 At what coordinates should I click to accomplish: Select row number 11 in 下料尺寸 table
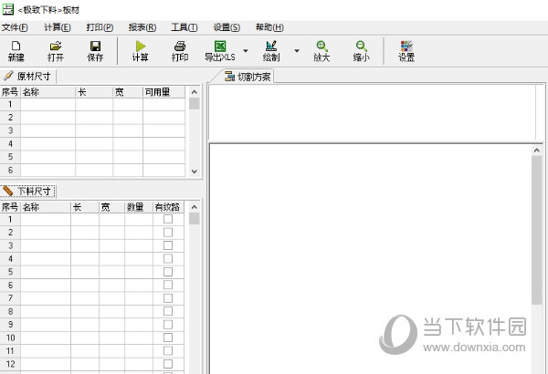point(10,350)
